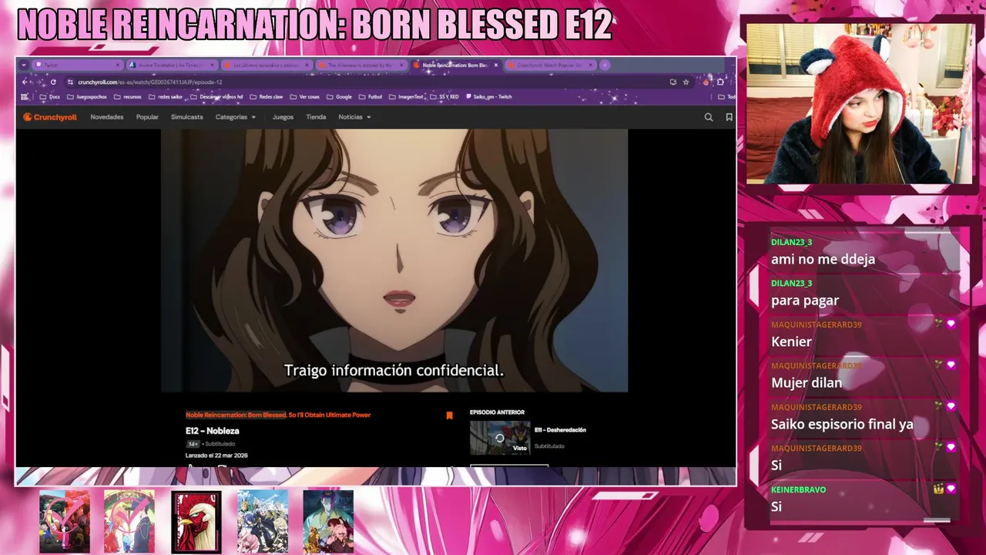Open the Ver cosas bookmark folder
Screen dimensions: 986x555
(305, 97)
